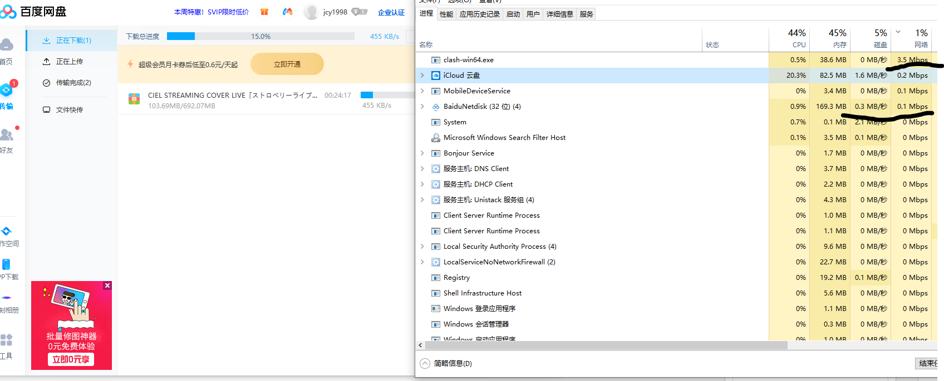Viewport: 944px width, 381px height.
Task: Click the BaiduNetdisk process icon in Task Manager
Action: coord(436,107)
